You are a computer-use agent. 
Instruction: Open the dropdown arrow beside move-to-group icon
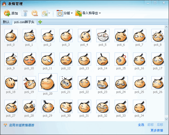point(50,13)
